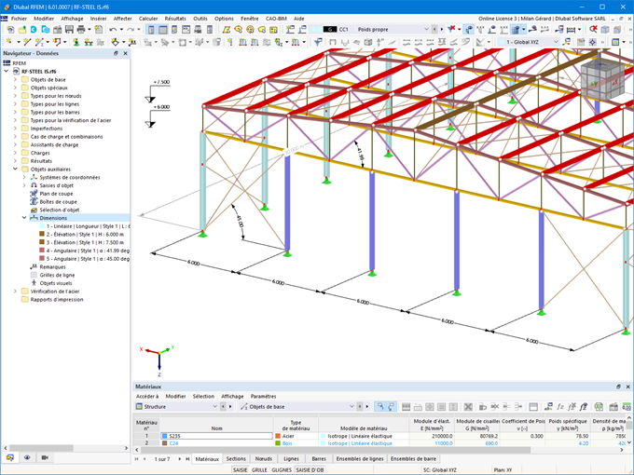Click the Excel export icon in Matériaux toolbar
Screen dimensions: 634x475
[x=599, y=407]
